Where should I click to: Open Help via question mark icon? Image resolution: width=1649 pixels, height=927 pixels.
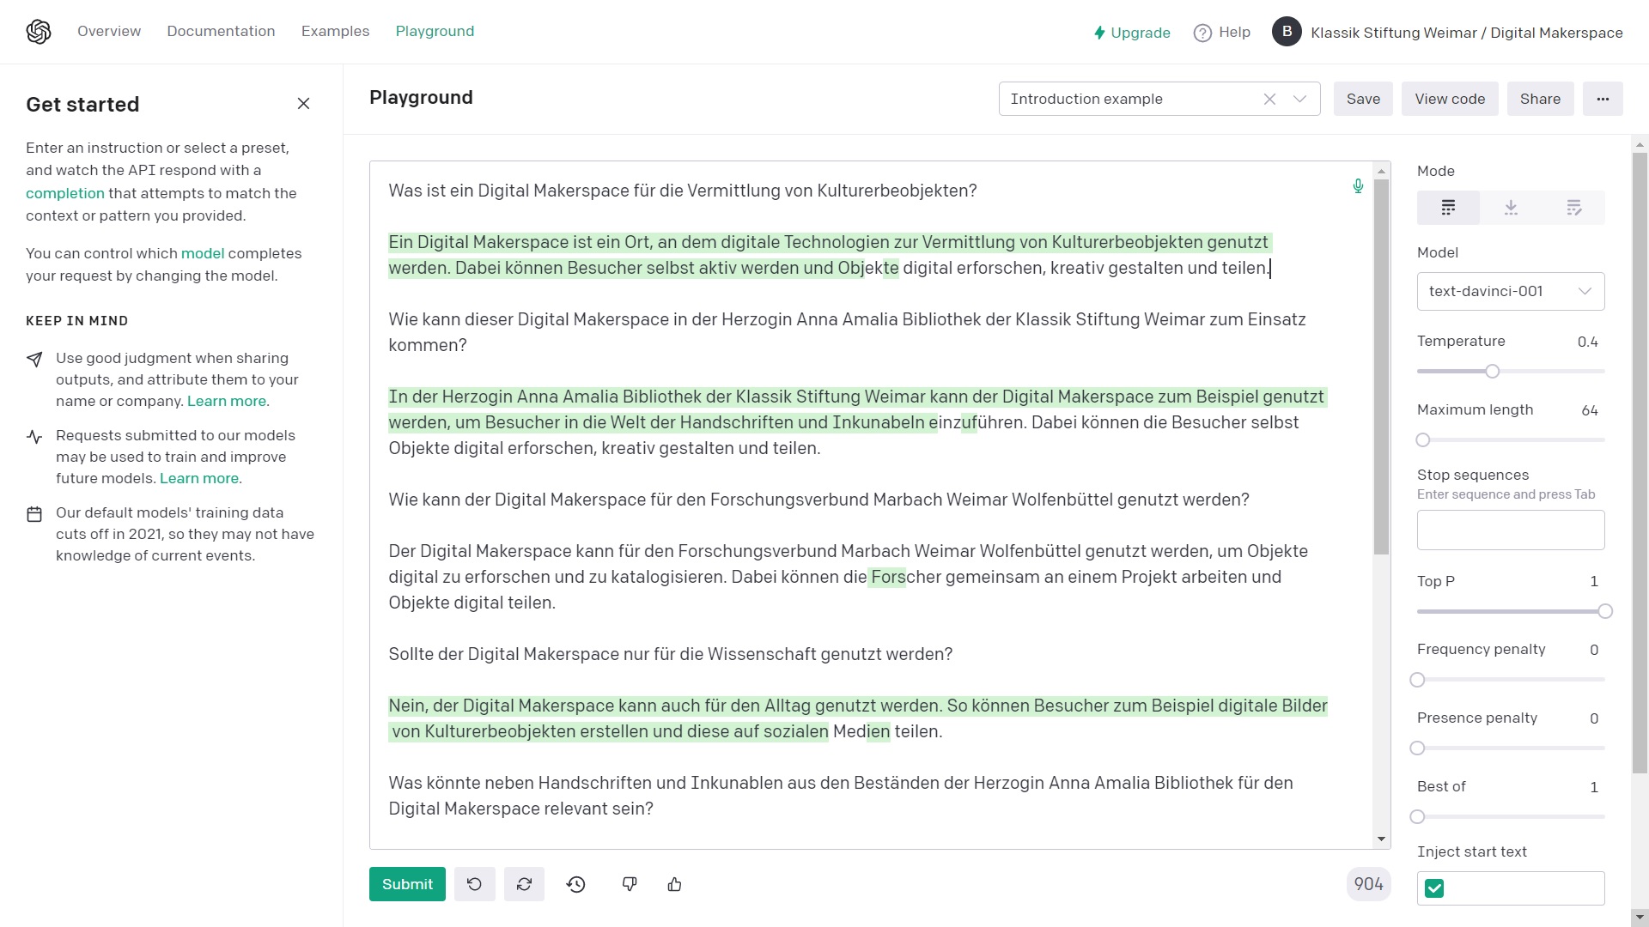pos(1202,33)
